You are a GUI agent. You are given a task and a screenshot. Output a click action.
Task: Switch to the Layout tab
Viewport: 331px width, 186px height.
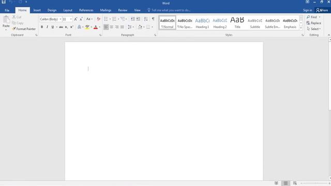pyautogui.click(x=68, y=10)
